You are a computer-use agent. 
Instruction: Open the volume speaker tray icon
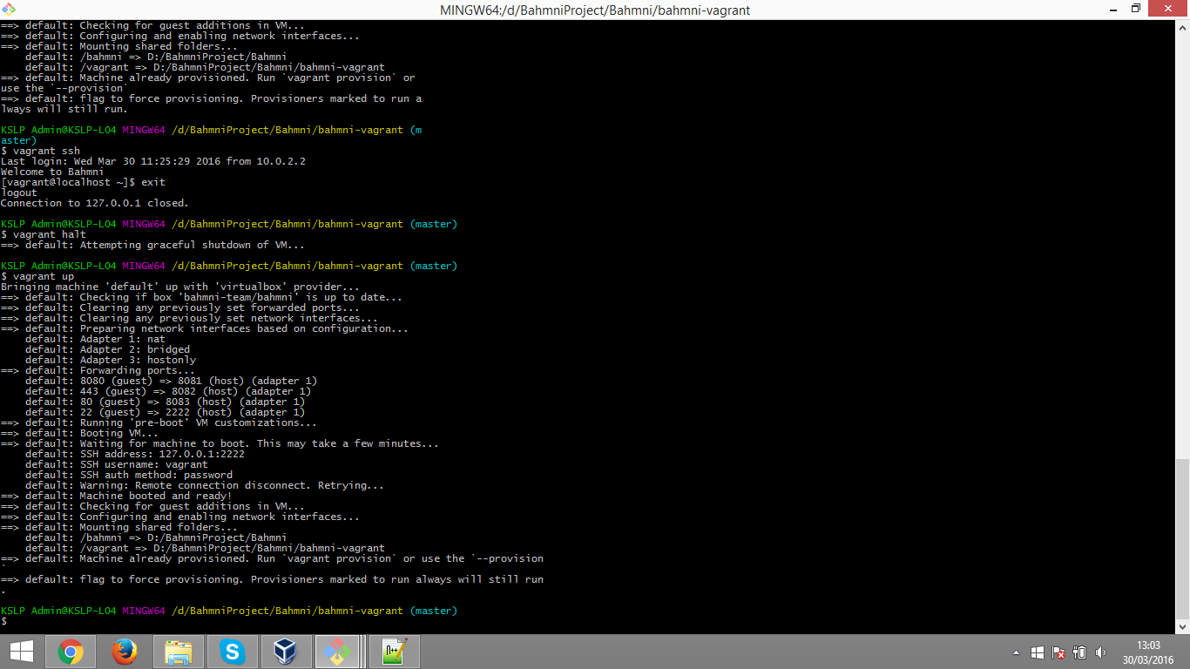tap(1100, 652)
